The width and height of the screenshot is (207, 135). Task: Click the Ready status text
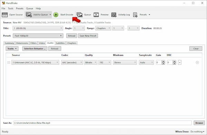tap(5, 132)
